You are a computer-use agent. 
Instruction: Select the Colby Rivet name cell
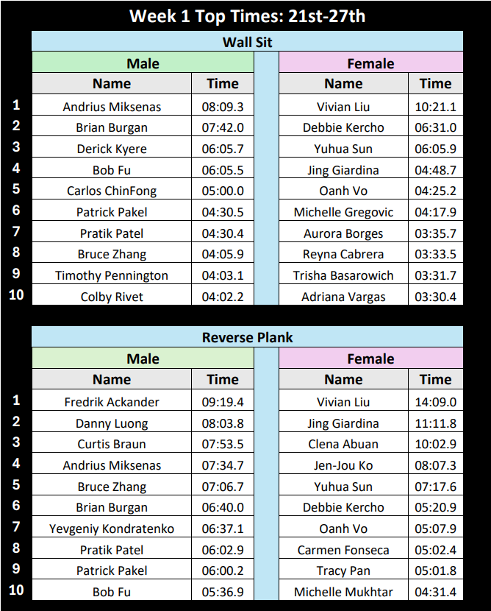(x=112, y=296)
